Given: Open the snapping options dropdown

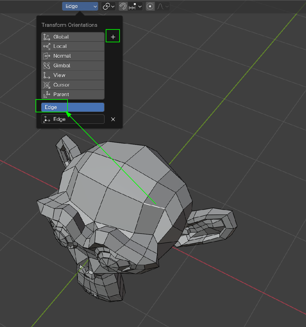Looking at the screenshot, I should 135,6.
